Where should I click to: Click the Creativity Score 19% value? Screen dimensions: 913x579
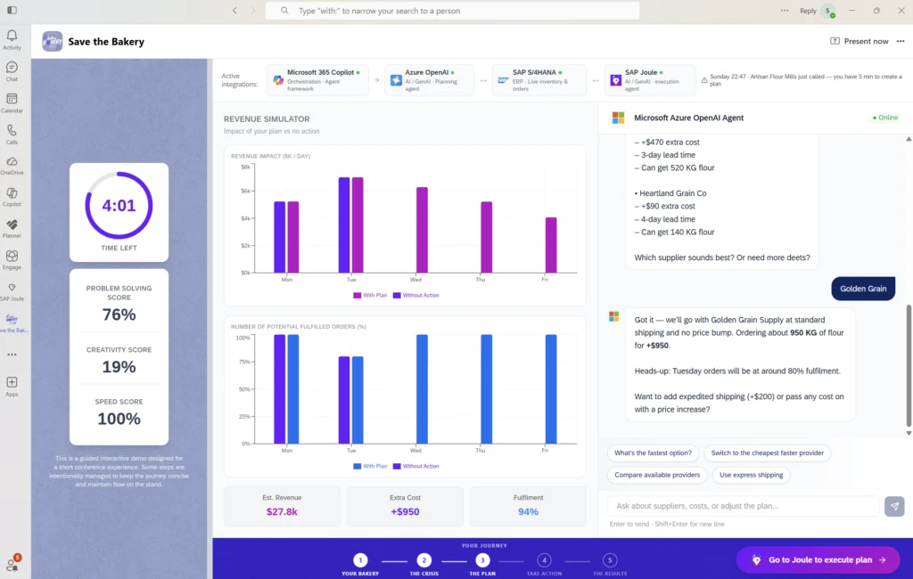(119, 367)
